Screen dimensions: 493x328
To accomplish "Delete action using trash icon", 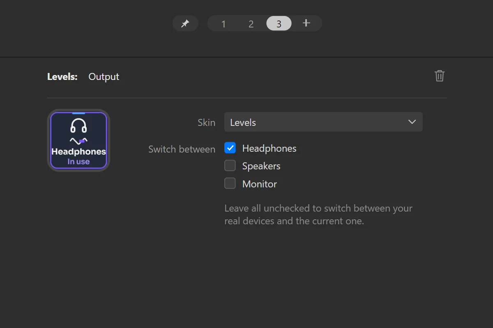I will (x=440, y=76).
